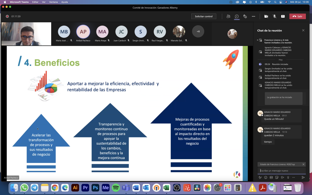Screen dimensions: 312x195
Task: Open the reactions and raise-hand menu
Action: click(x=245, y=16)
